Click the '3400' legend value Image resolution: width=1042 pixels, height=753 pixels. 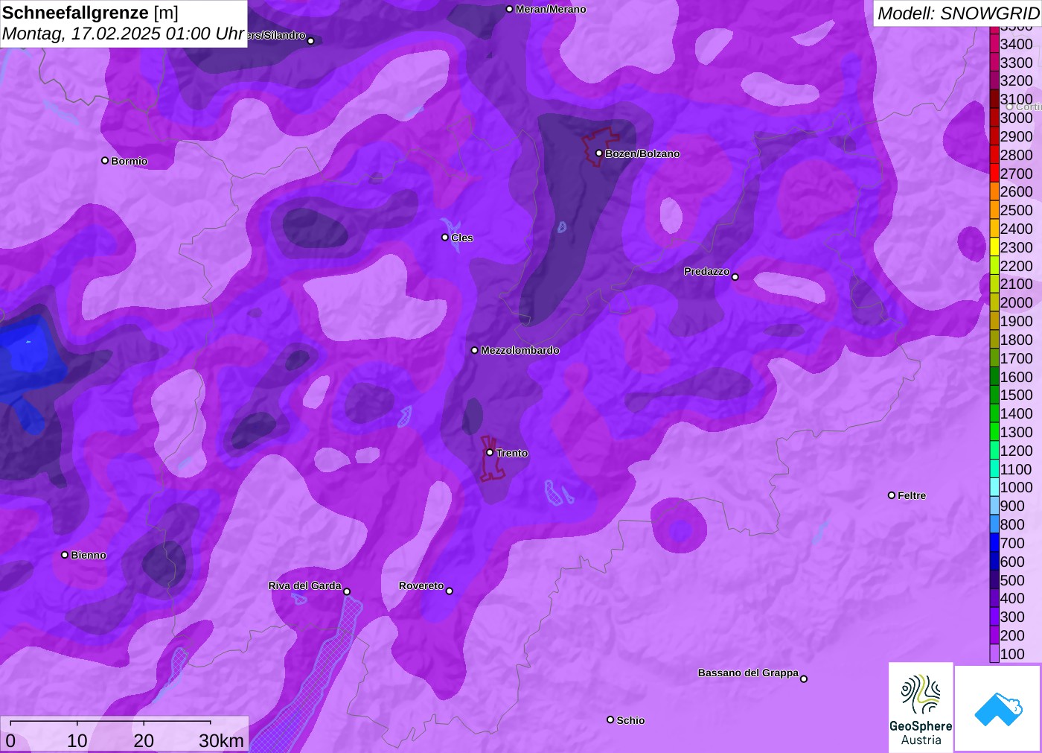(1016, 44)
